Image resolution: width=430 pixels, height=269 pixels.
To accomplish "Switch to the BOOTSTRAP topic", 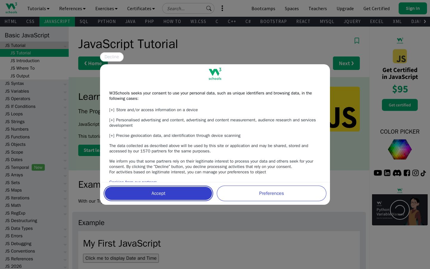I will pos(274,22).
